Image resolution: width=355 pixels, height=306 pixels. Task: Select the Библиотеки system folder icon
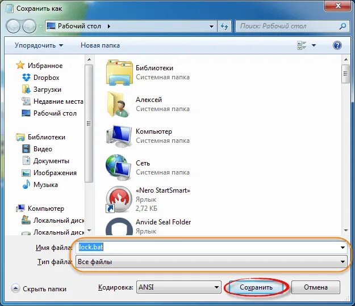click(119, 73)
